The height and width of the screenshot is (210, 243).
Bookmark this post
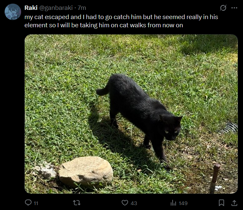point(222,203)
